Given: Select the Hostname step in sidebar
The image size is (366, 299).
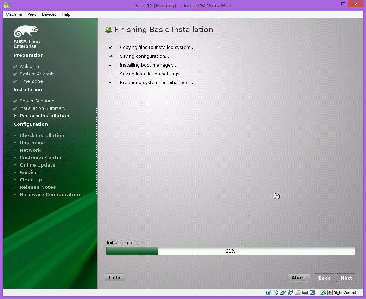Looking at the screenshot, I should click(32, 143).
